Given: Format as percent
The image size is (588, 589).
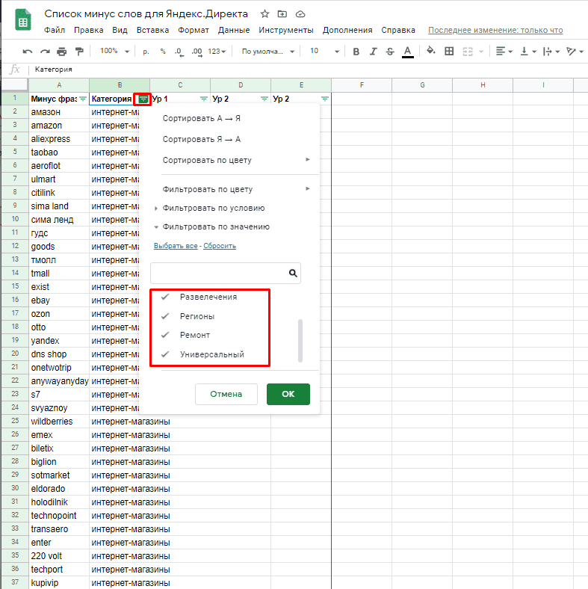Looking at the screenshot, I should [x=163, y=51].
